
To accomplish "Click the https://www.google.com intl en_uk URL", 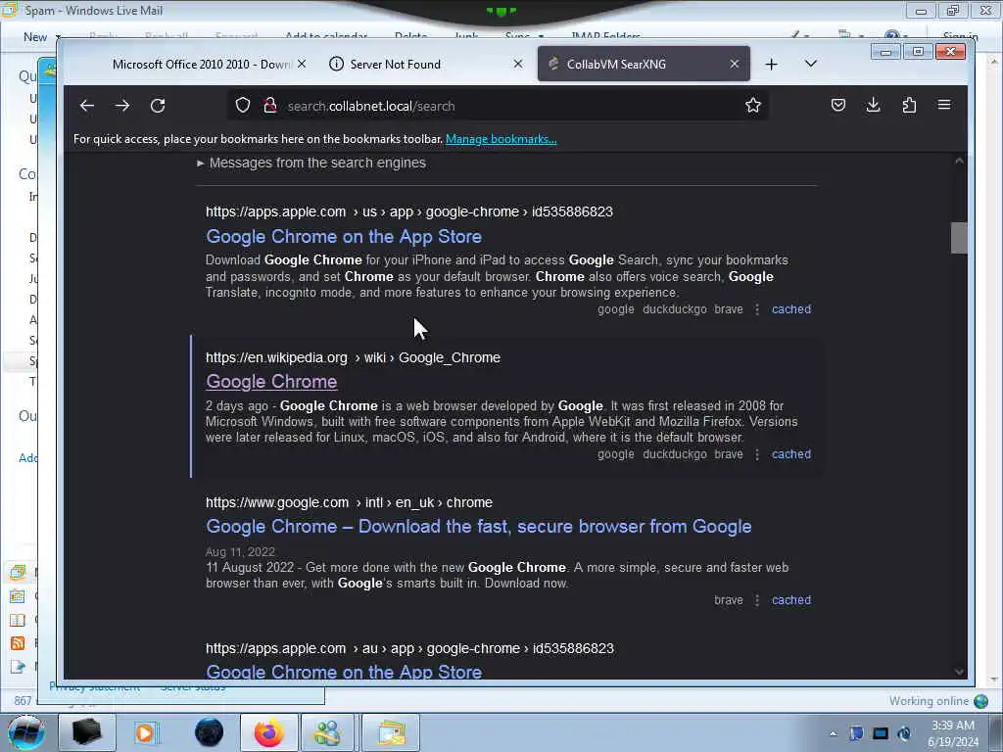I will (349, 502).
